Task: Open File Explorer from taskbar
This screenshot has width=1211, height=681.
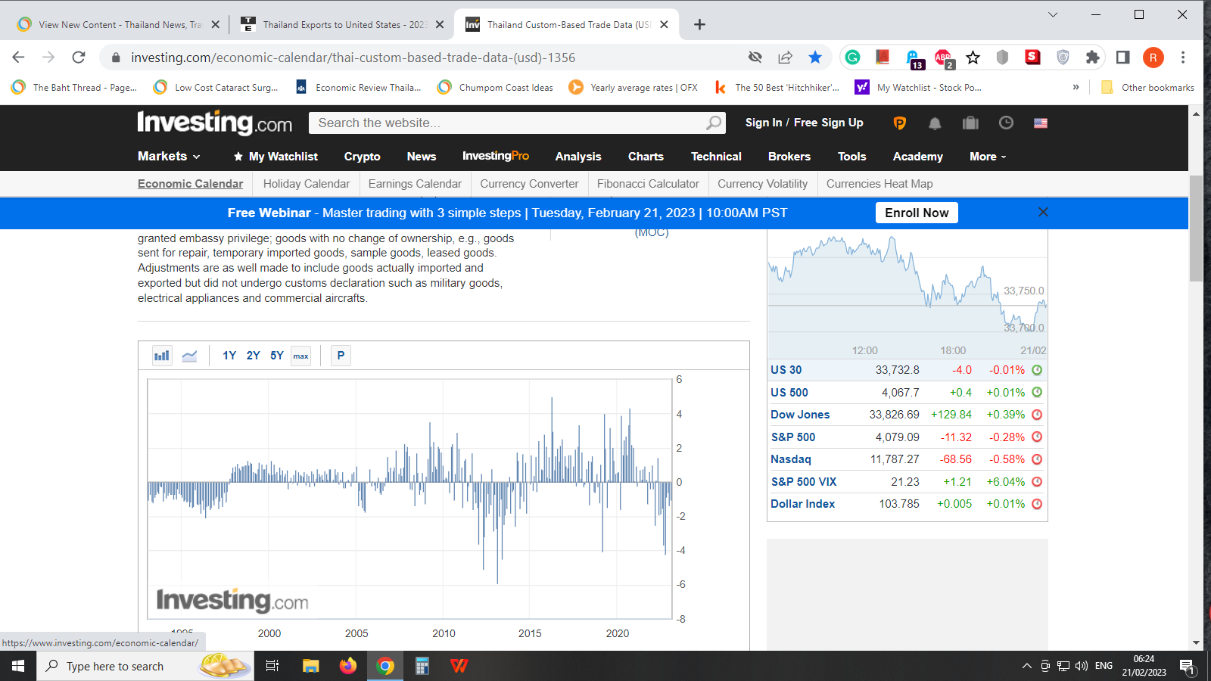Action: pyautogui.click(x=310, y=666)
